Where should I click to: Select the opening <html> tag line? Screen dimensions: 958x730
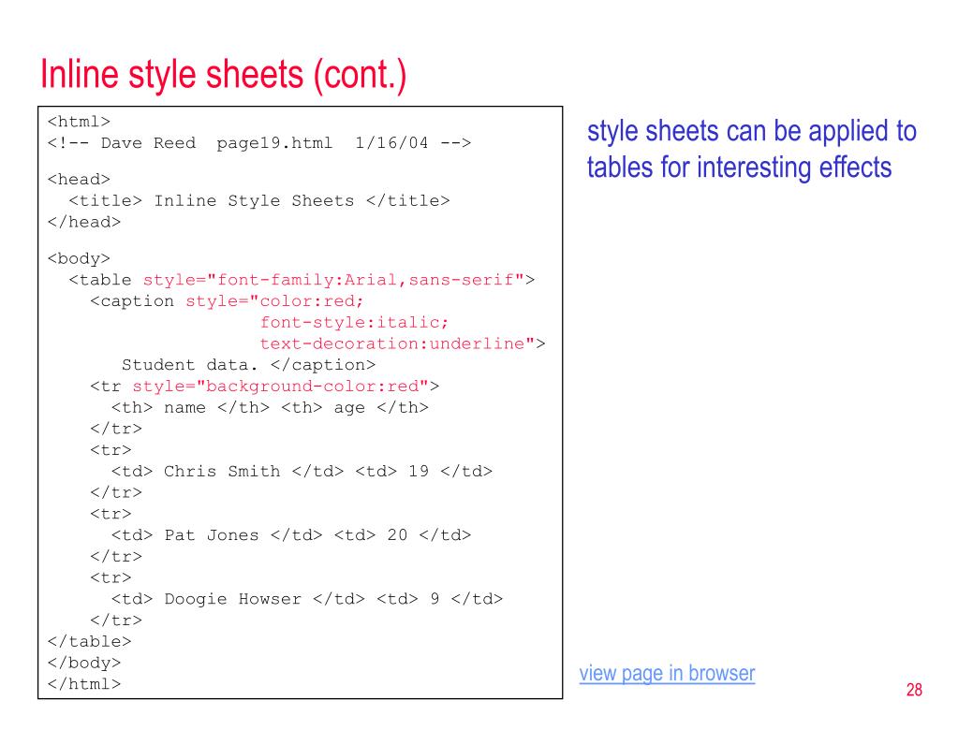pos(79,122)
